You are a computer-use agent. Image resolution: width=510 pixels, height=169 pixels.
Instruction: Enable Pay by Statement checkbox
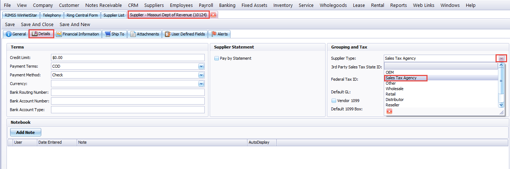(x=216, y=58)
